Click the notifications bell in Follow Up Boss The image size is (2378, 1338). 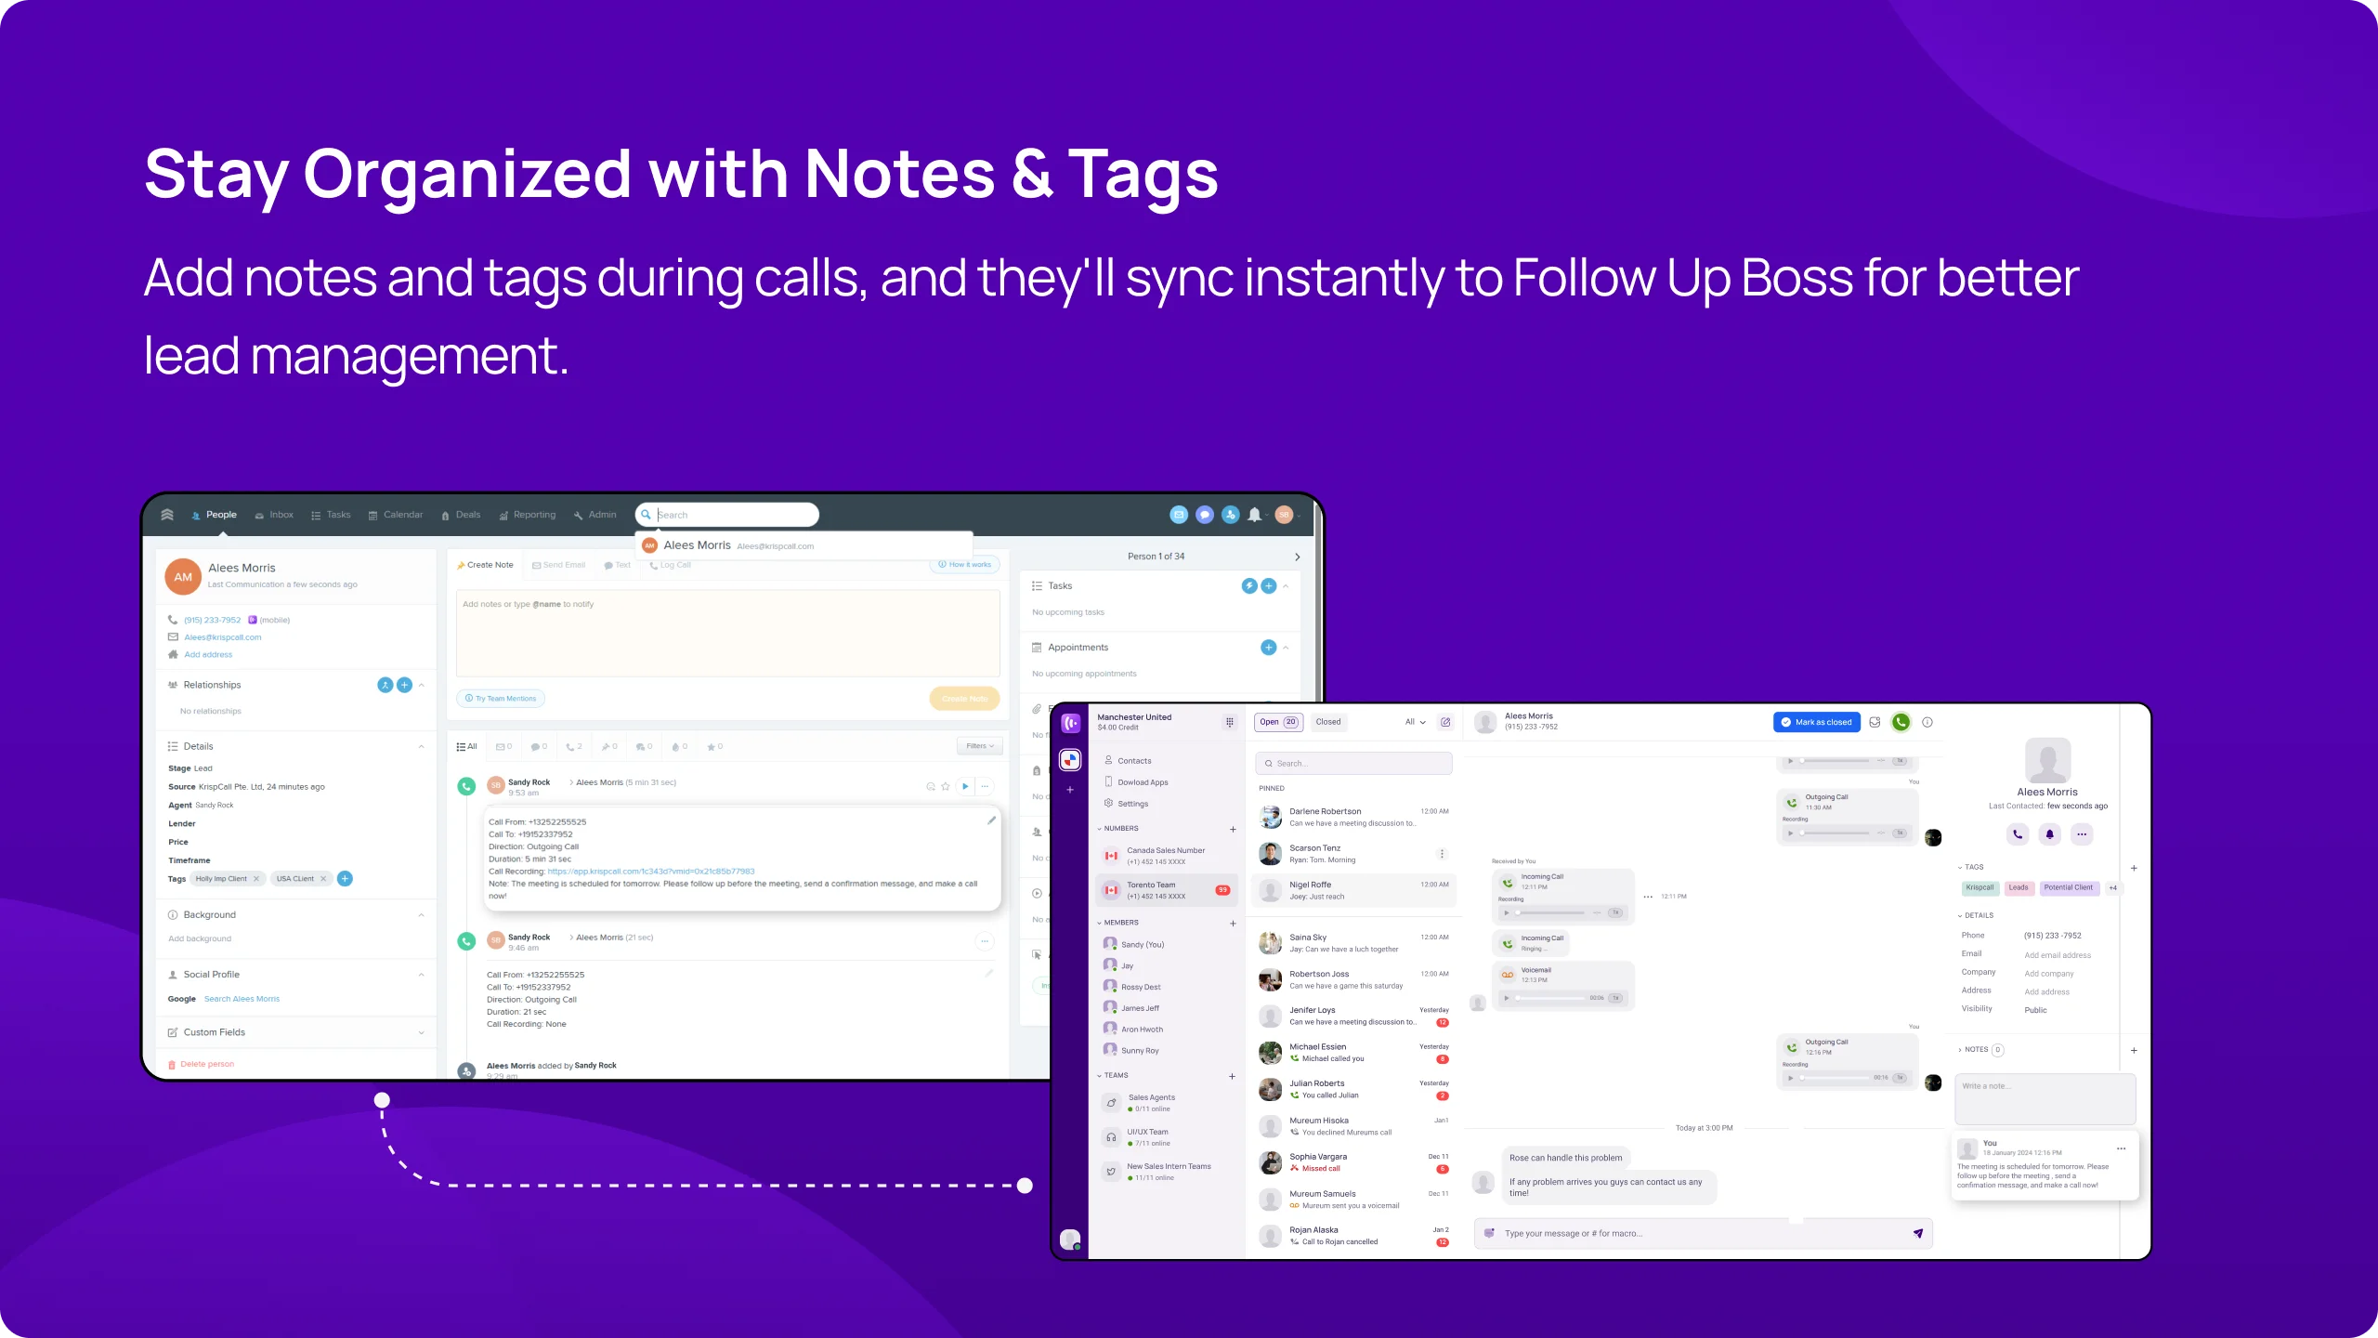click(1254, 515)
